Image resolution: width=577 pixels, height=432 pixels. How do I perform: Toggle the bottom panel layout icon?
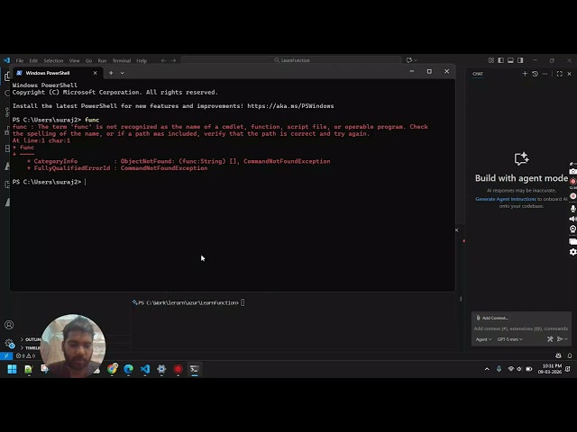[510, 60]
